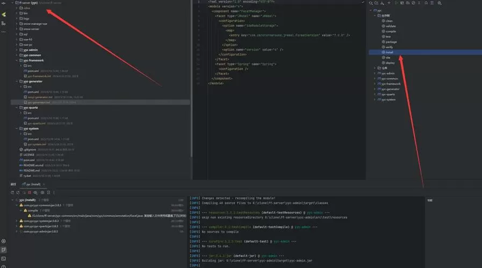
Task: Toggle Maven skip tests mode icon
Action: pyautogui.click(x=413, y=3)
